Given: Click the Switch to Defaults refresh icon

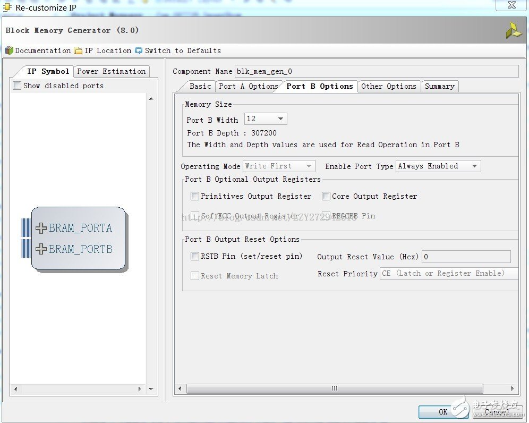Looking at the screenshot, I should (139, 50).
